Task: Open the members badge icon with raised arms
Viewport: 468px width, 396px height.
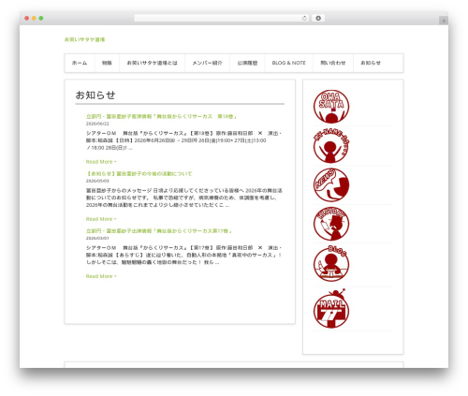Action: coord(331,146)
